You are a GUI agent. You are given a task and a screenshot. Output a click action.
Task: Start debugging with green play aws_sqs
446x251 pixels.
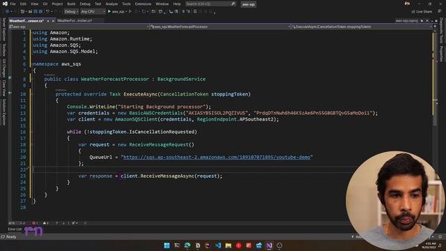coord(116,12)
